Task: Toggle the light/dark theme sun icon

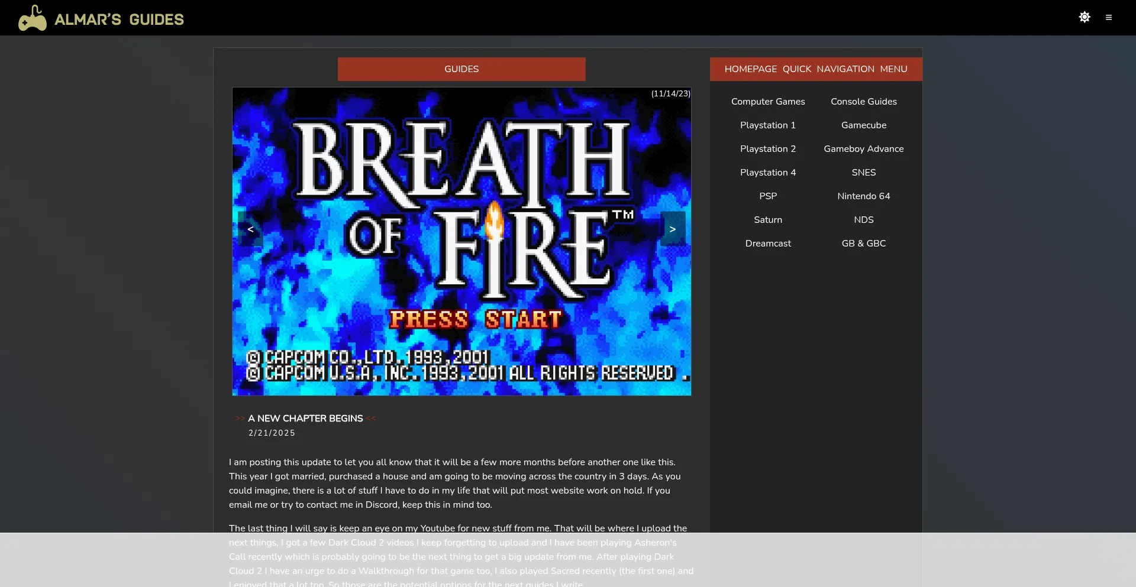Action: pyautogui.click(x=1085, y=17)
